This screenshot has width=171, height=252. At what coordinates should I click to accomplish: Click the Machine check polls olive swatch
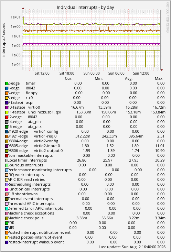click(x=7, y=218)
